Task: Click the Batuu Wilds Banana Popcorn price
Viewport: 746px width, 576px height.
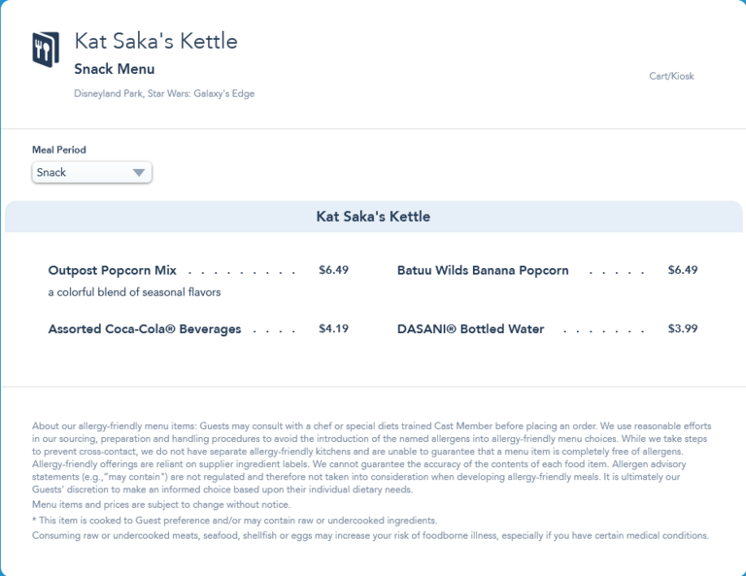Action: 683,270
